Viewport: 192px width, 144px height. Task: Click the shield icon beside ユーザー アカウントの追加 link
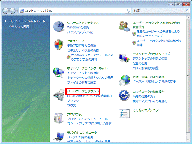(x=134, y=43)
